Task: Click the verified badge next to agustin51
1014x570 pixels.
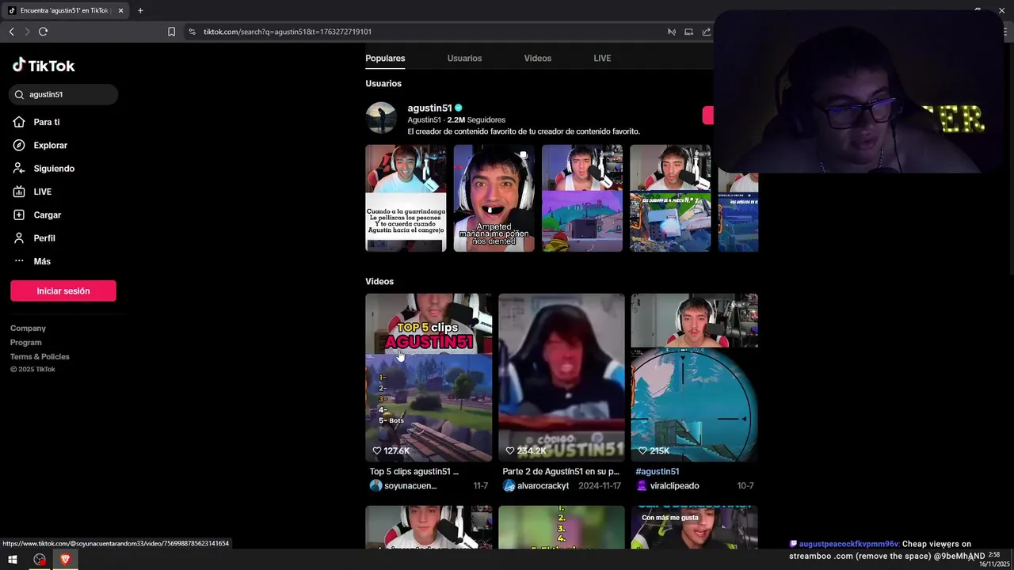Action: coord(459,108)
